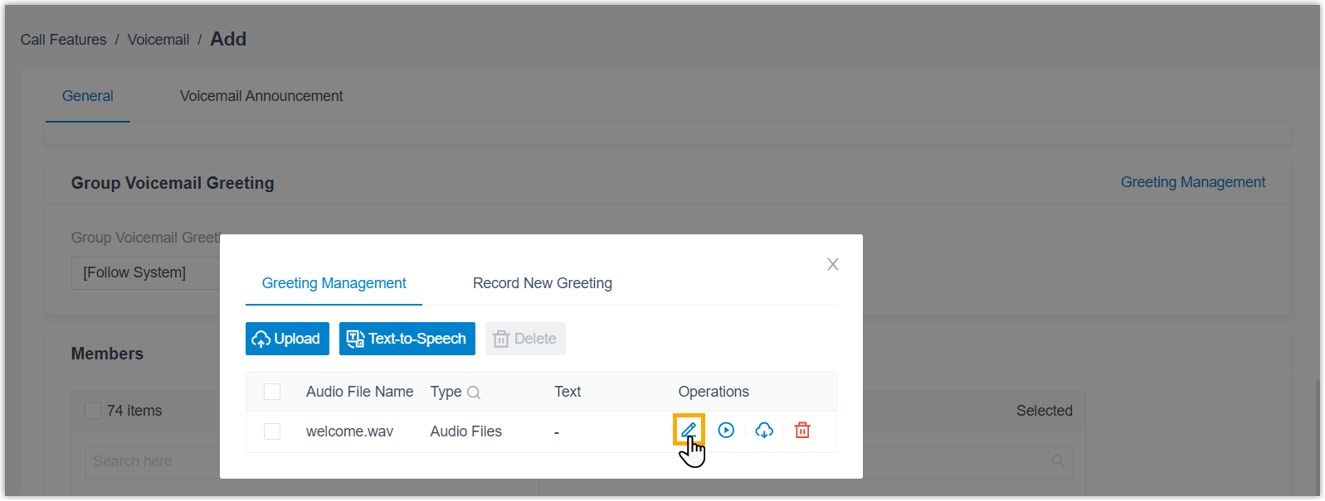Edit the welcome.wav greeting with pencil icon
The height and width of the screenshot is (501, 1325).
[x=688, y=430]
